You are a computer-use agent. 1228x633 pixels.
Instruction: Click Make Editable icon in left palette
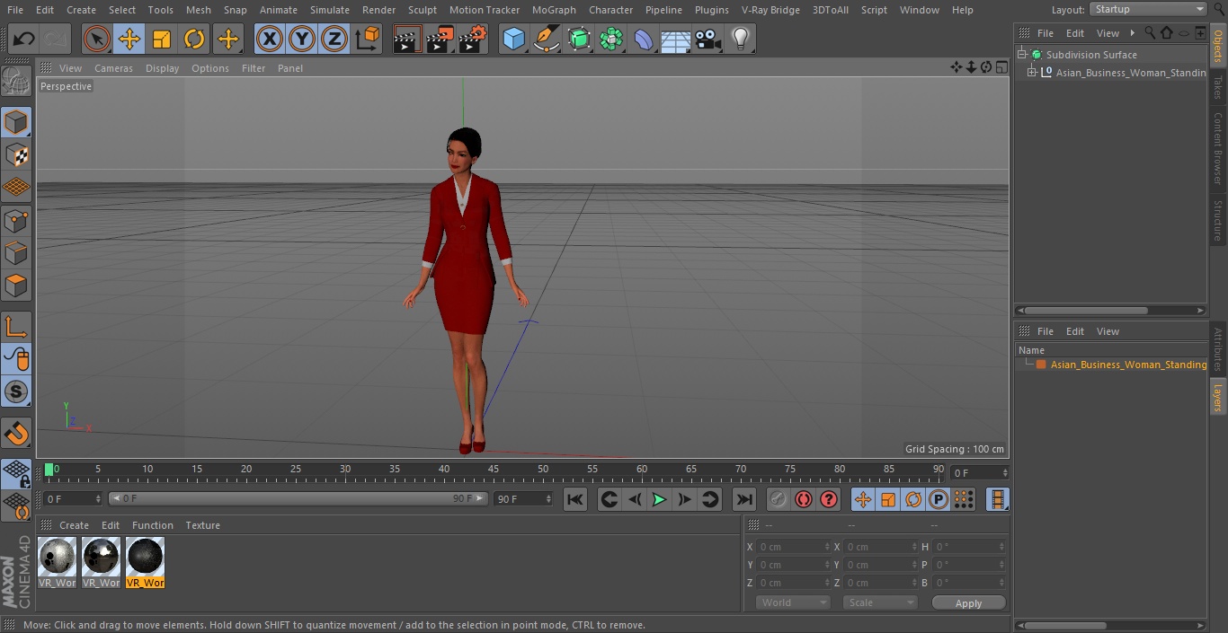click(16, 82)
